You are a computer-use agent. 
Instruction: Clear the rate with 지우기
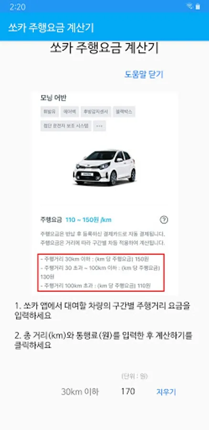pos(166,392)
